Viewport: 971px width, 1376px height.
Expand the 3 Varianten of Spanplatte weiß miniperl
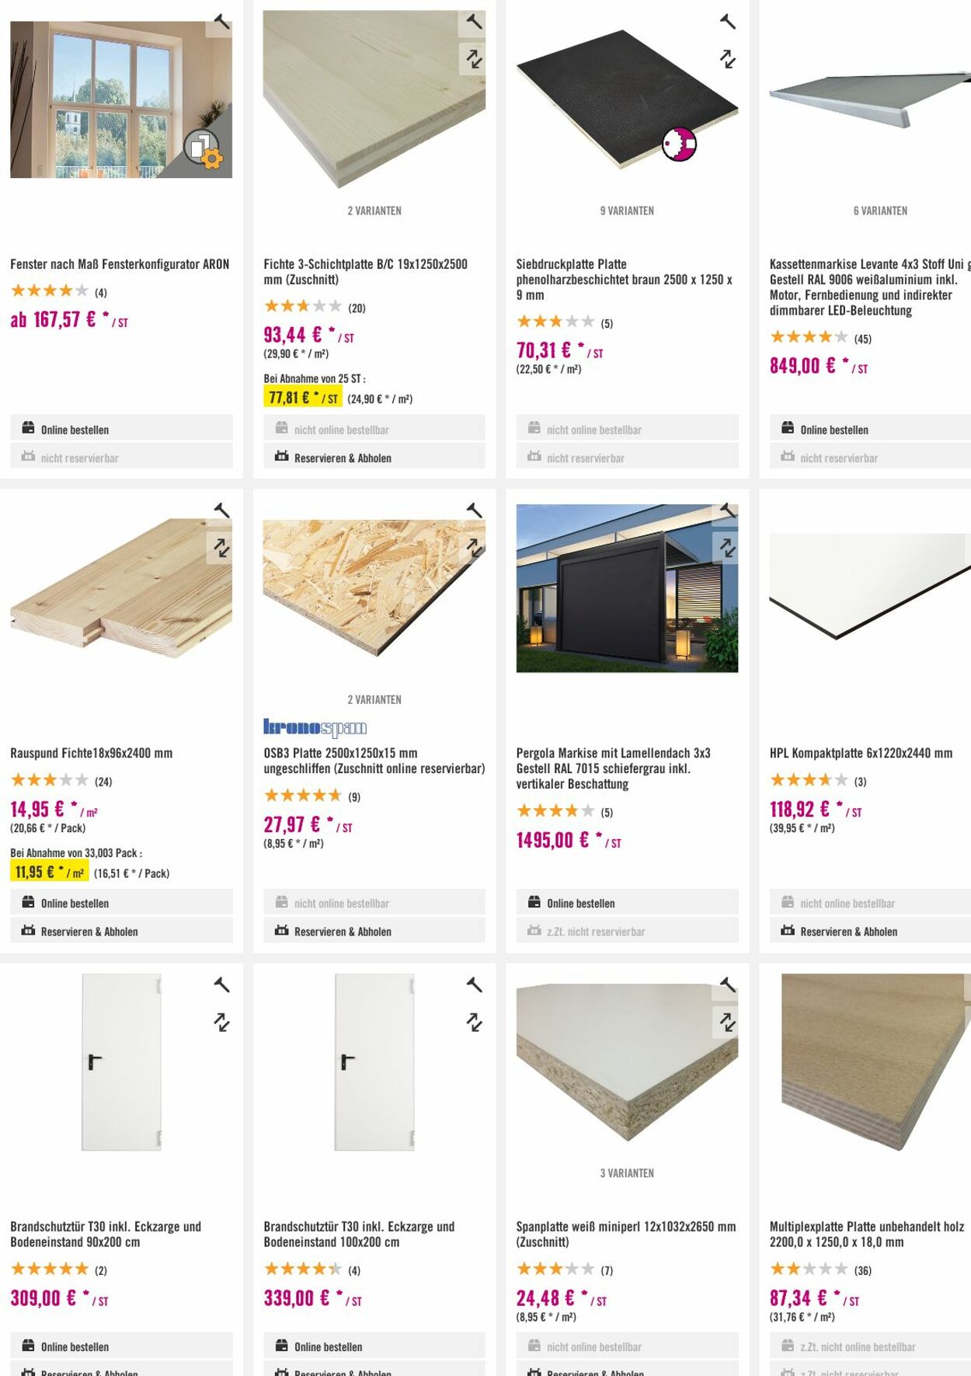[x=626, y=1173]
